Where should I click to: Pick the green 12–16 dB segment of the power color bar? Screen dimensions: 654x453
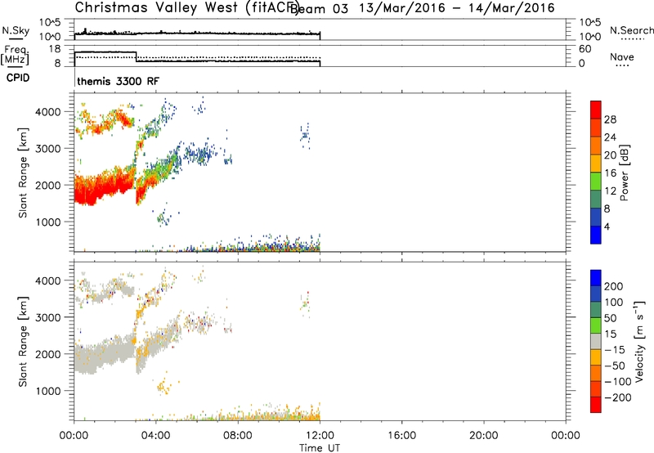point(596,181)
